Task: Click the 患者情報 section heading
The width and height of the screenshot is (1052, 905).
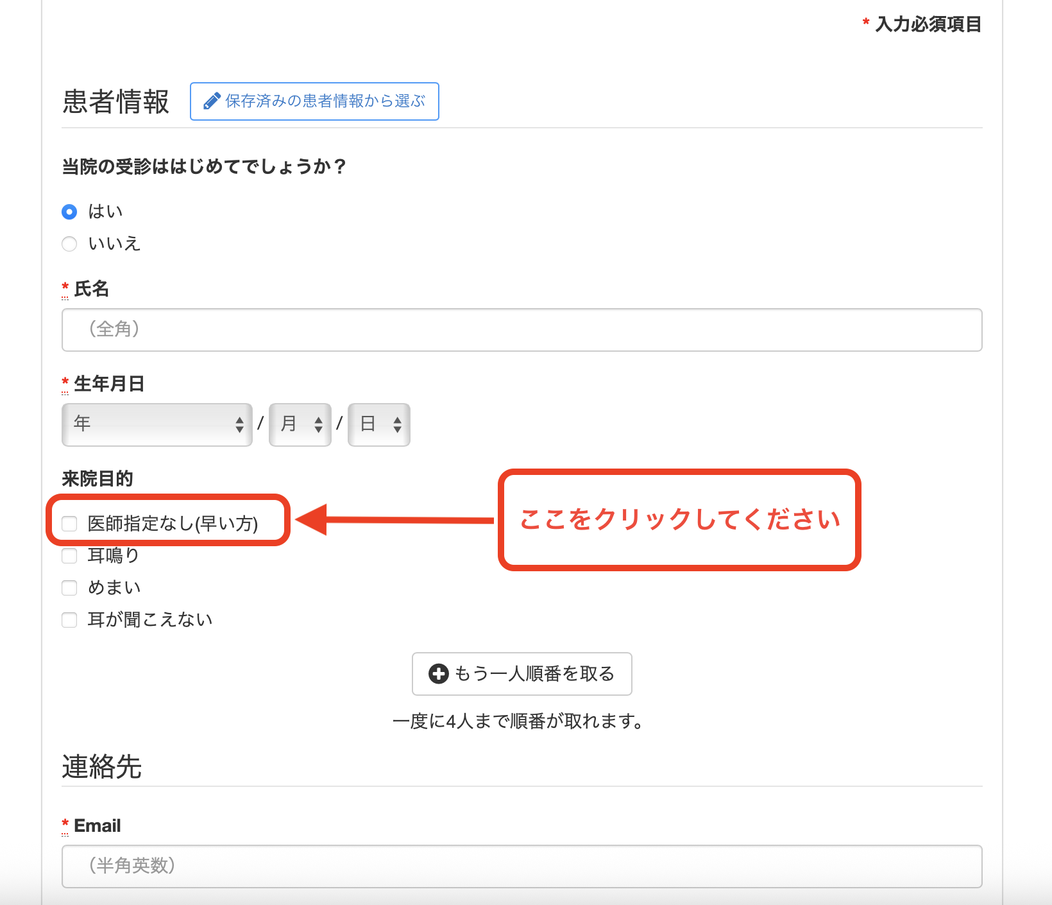Action: click(x=115, y=102)
